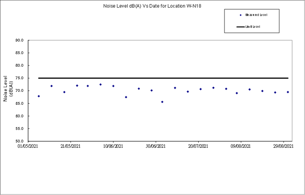Viewport: 305px width, 195px height.
Task: Click the 60.0 y-axis label
Action: click(20, 116)
